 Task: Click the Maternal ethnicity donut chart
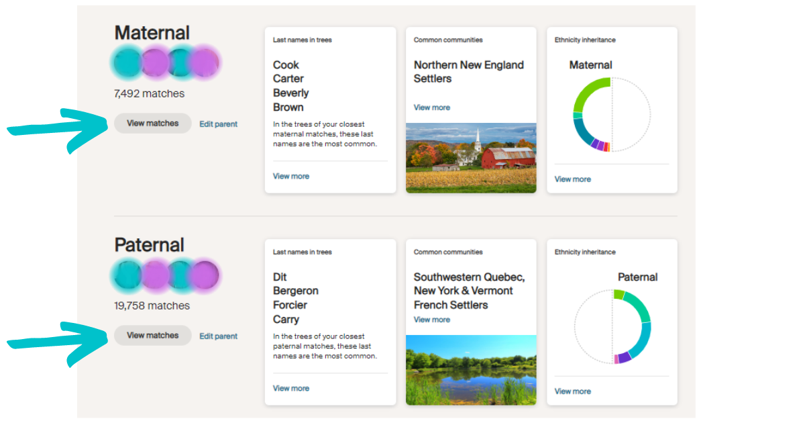coord(612,114)
